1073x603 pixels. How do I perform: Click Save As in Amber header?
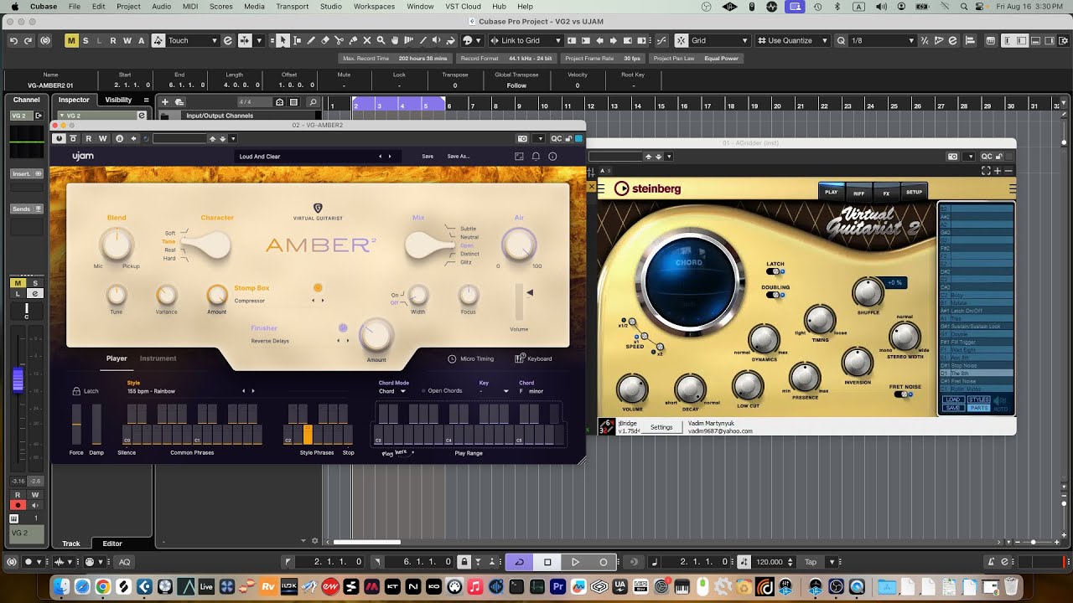point(459,157)
